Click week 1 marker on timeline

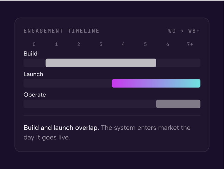(x=56, y=44)
